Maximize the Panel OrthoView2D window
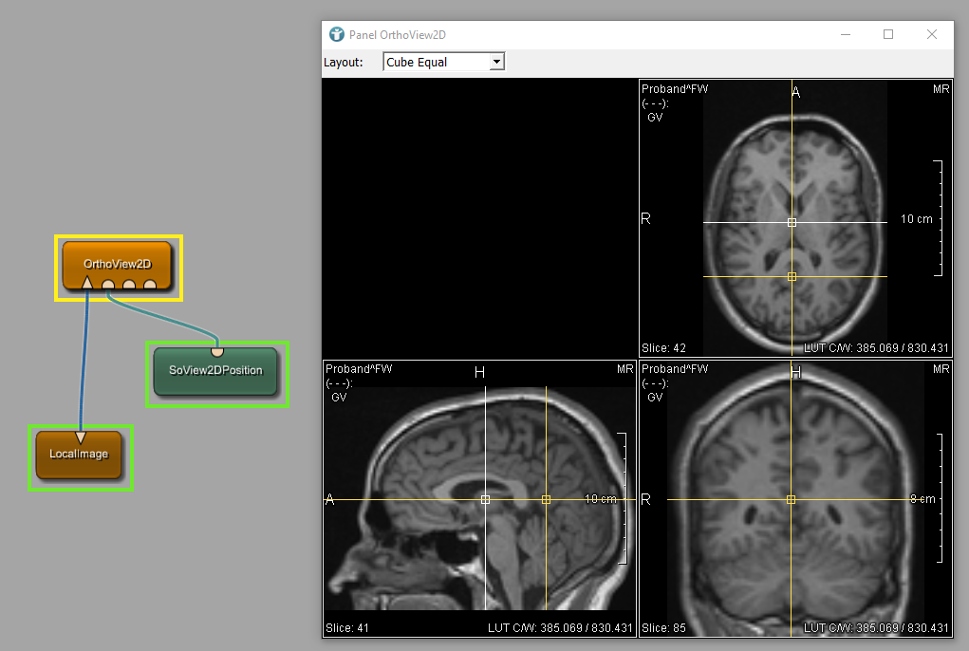This screenshot has height=651, width=969. [x=888, y=34]
